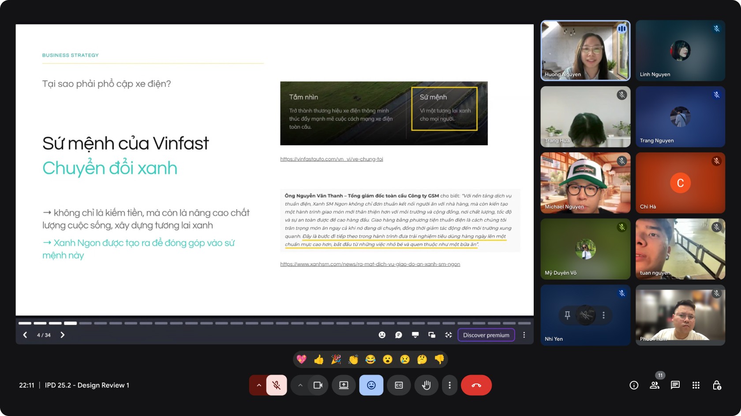
Task: Open slide presentation more options menu
Action: tap(524, 335)
